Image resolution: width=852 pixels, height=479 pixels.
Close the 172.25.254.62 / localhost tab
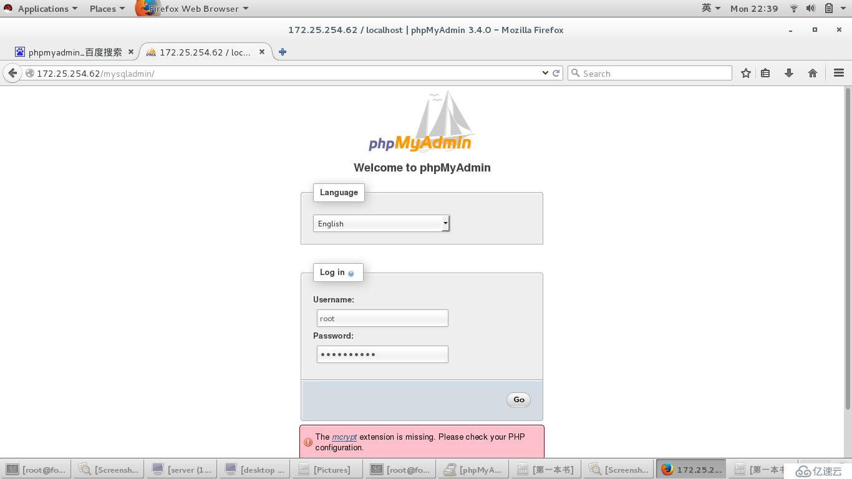pos(262,52)
